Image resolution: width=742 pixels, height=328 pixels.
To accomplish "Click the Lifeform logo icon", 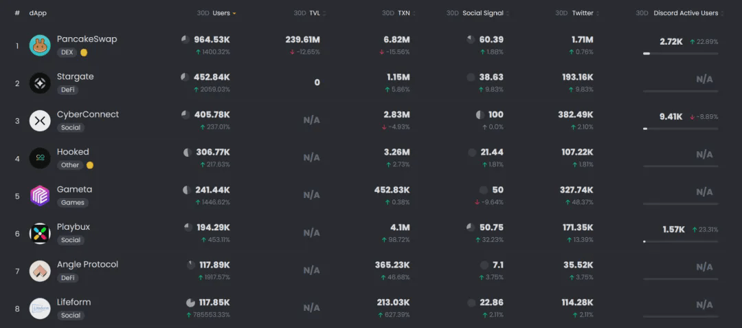I will (x=40, y=308).
